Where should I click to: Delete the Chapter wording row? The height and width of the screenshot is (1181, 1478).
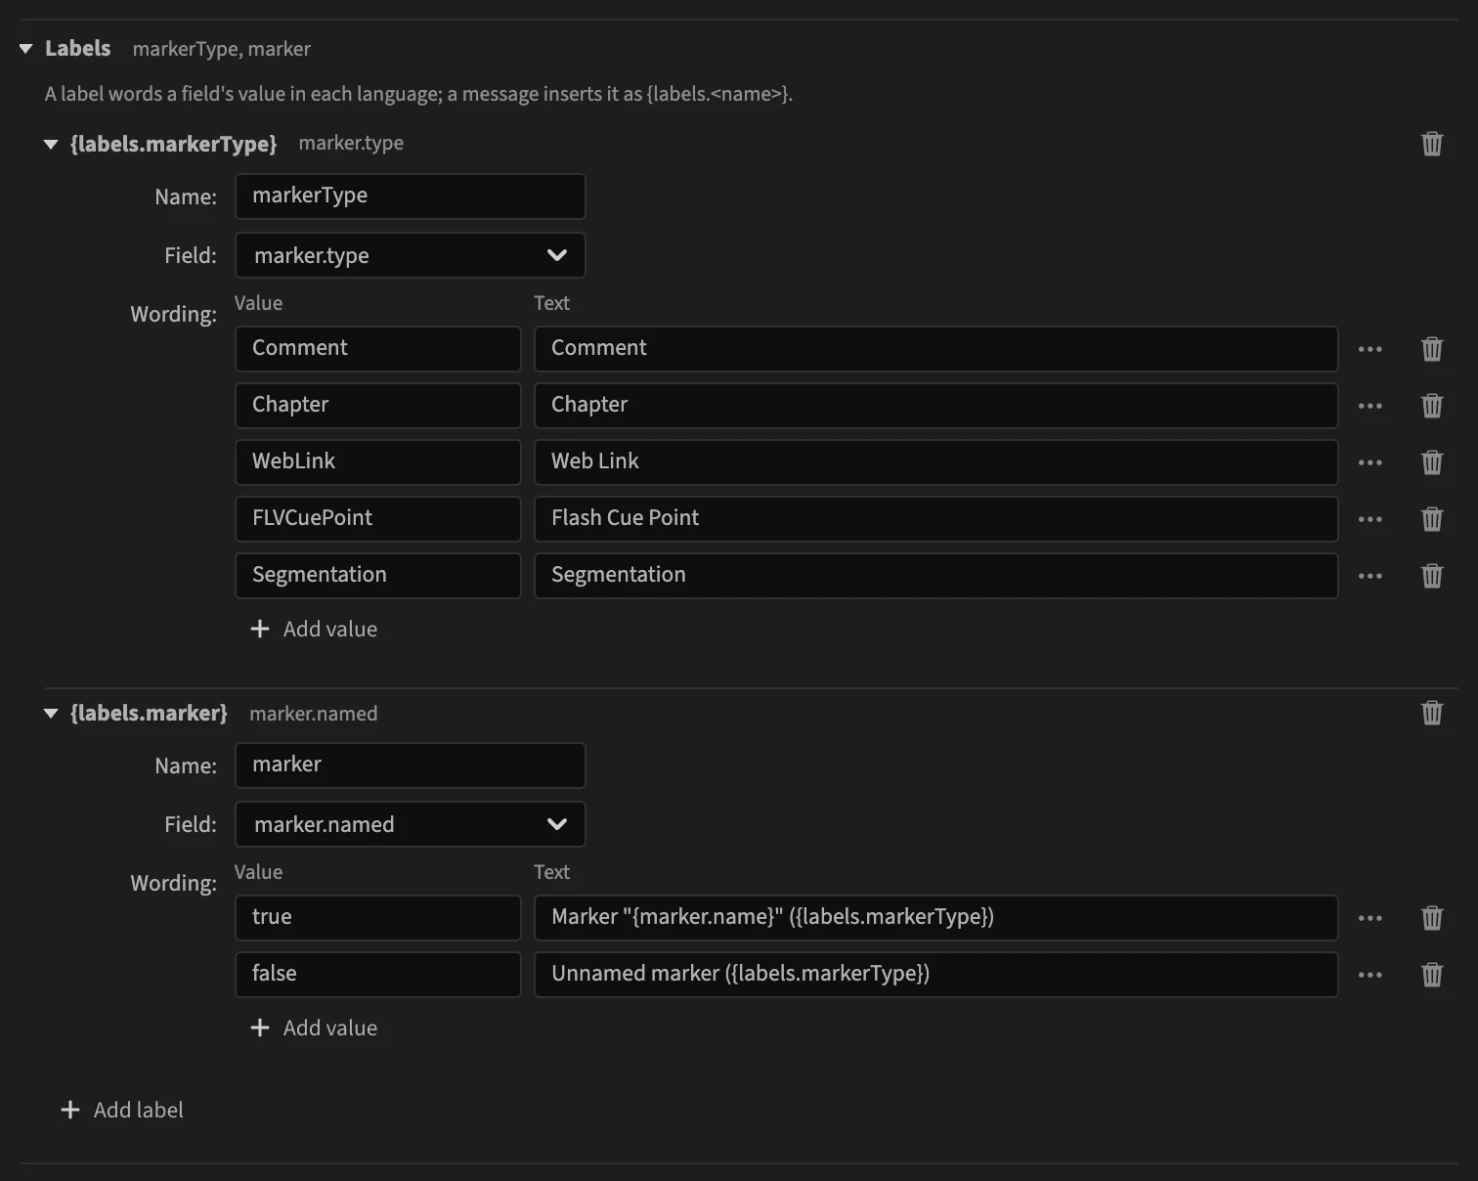(x=1431, y=406)
